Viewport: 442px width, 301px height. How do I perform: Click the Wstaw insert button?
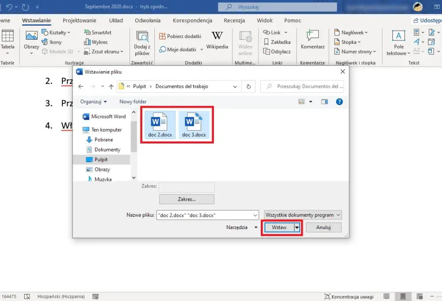[279, 227]
